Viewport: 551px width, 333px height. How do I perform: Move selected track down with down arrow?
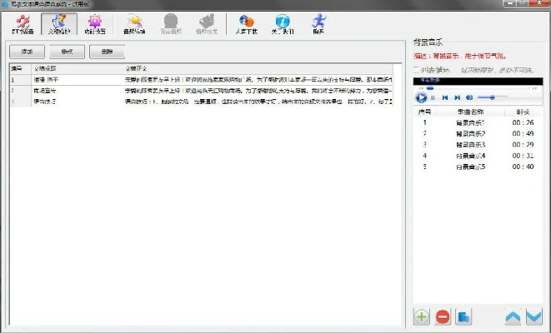coord(533,316)
